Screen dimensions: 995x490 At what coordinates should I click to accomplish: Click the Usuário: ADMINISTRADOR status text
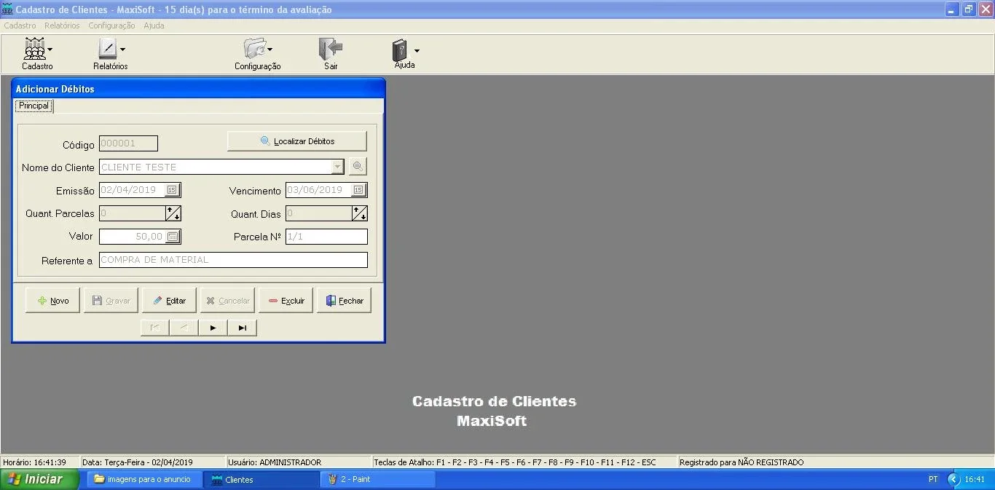point(275,462)
